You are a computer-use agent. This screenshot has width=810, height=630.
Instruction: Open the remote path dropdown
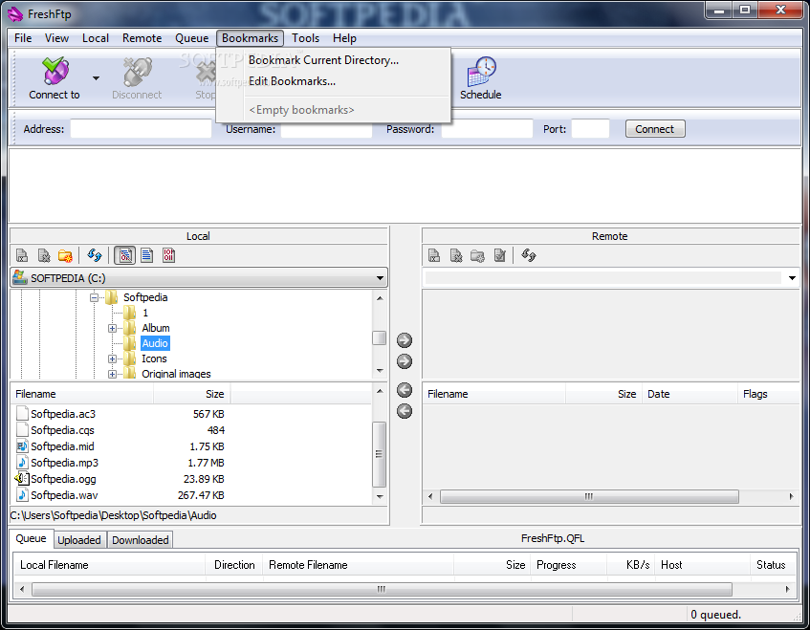pos(792,278)
